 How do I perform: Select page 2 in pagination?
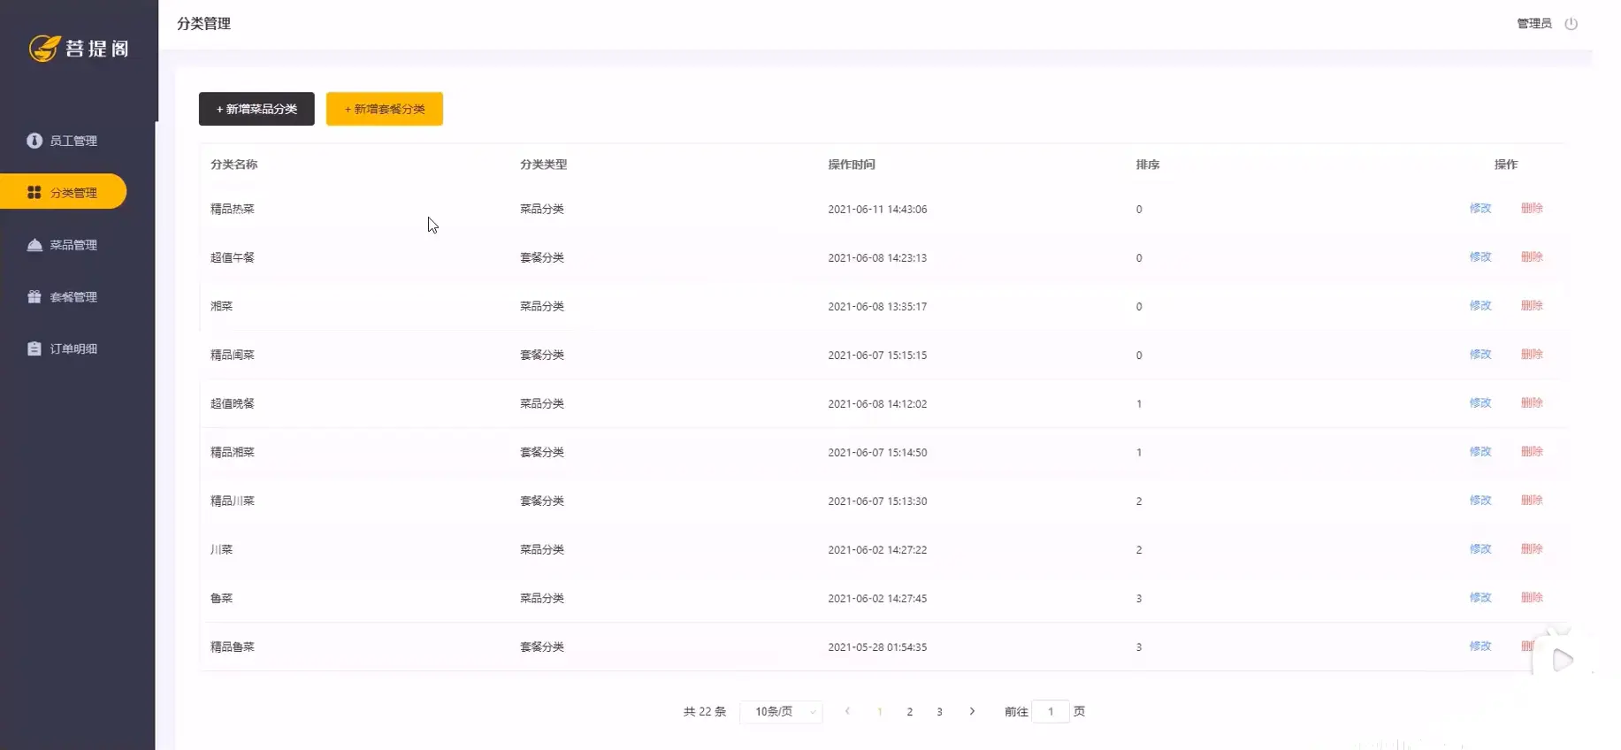point(910,711)
